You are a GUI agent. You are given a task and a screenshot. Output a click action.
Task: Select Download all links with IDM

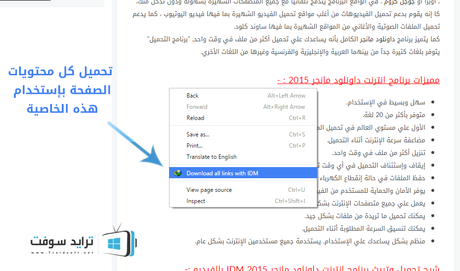(243, 173)
